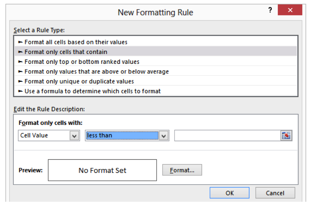
Task: Click the Help question mark icon
Action: coord(270,10)
